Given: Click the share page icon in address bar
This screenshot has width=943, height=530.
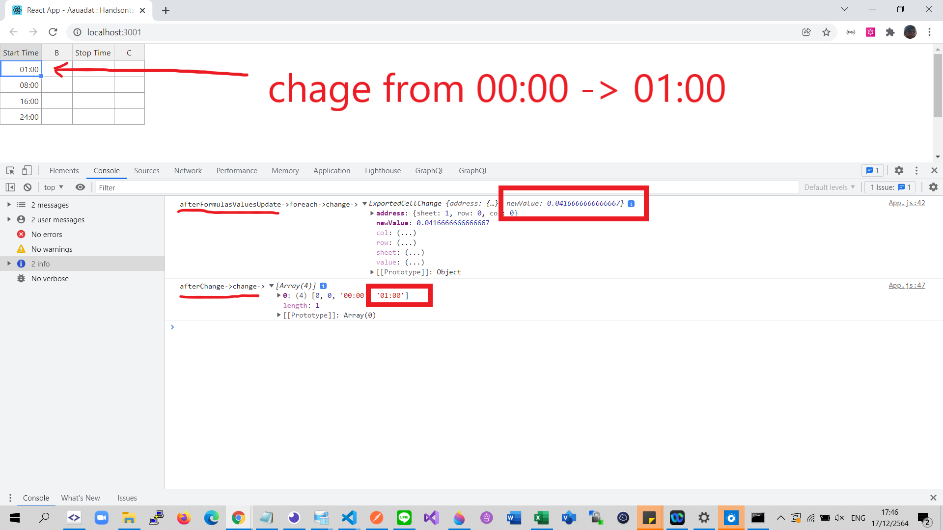Looking at the screenshot, I should point(806,32).
